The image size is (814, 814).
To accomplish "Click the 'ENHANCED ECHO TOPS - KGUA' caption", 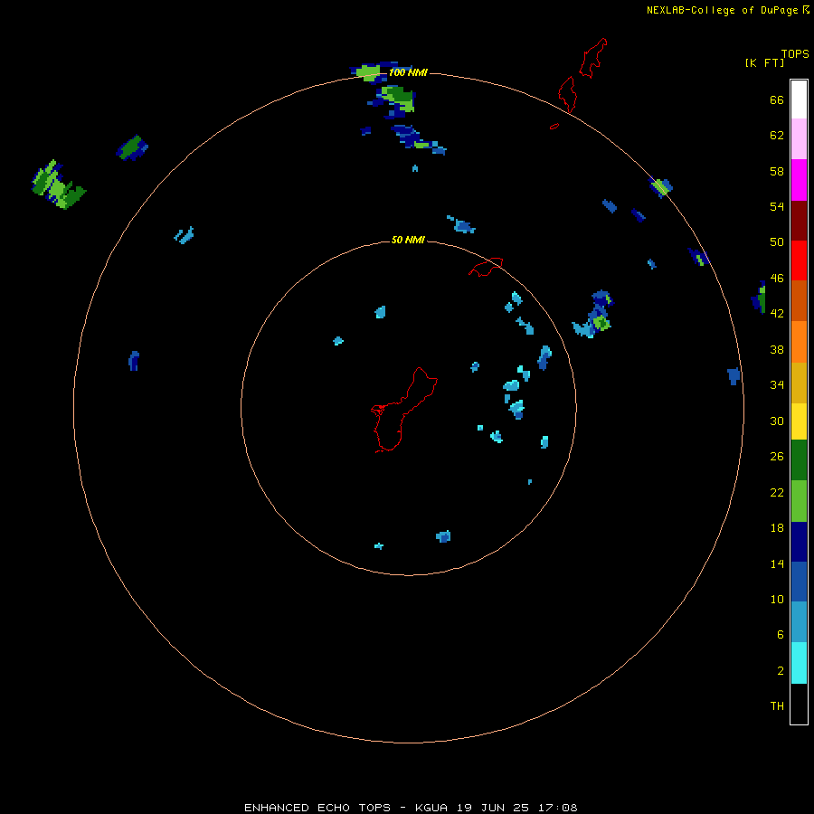I will 345,808.
